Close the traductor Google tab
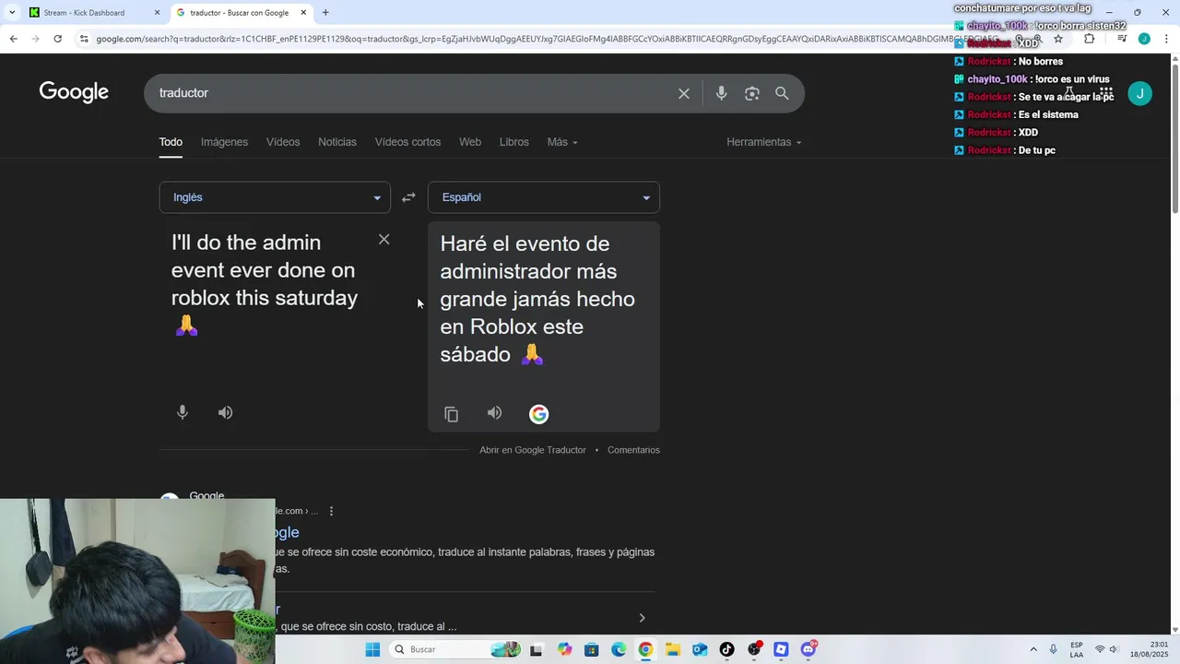This screenshot has width=1180, height=664. coord(303,13)
